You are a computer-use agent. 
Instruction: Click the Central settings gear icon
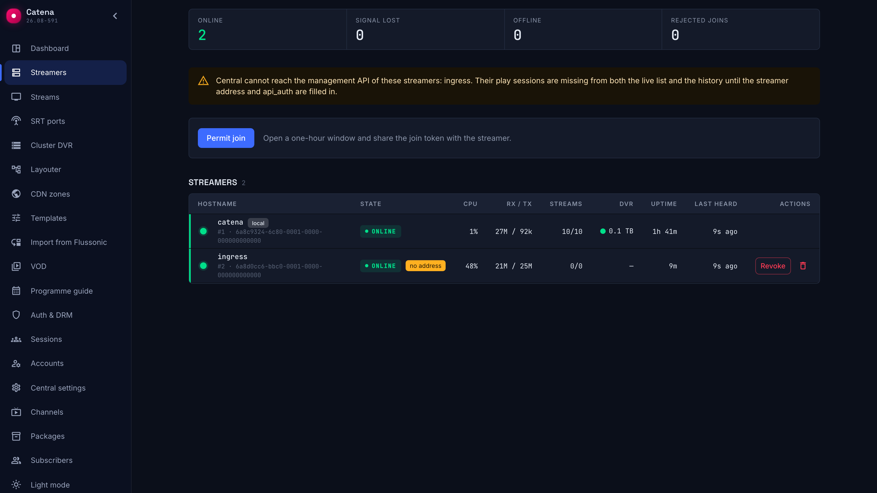click(16, 388)
